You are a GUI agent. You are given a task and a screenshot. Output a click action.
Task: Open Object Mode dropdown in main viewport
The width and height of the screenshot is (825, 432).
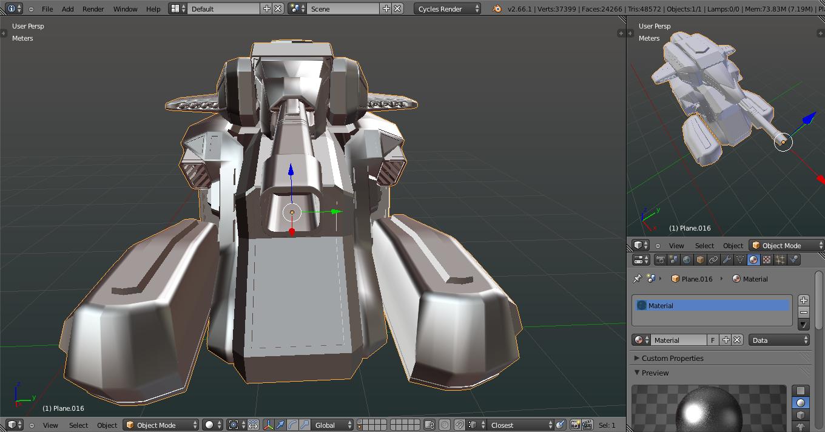[x=161, y=425]
